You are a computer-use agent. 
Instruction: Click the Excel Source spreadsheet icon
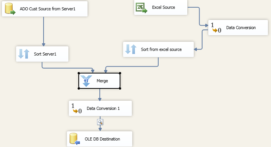141,8
